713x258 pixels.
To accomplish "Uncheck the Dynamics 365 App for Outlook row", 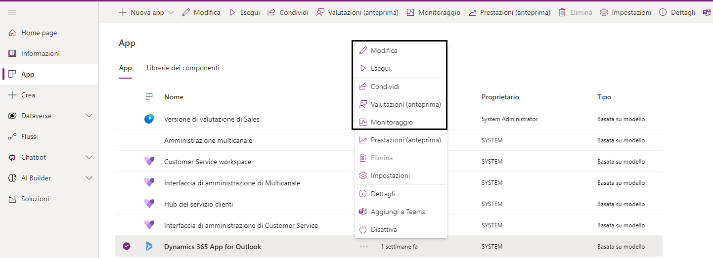I will point(127,246).
